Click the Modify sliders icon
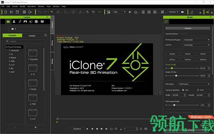The width and height of the screenshot is (214, 134). pos(166,21)
